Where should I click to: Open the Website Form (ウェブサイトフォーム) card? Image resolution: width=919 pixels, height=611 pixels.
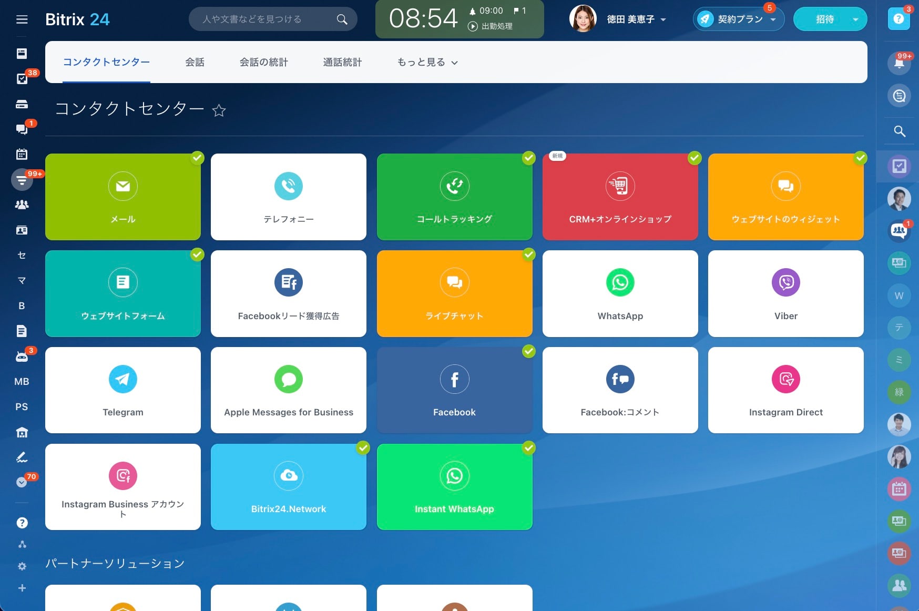(x=123, y=293)
